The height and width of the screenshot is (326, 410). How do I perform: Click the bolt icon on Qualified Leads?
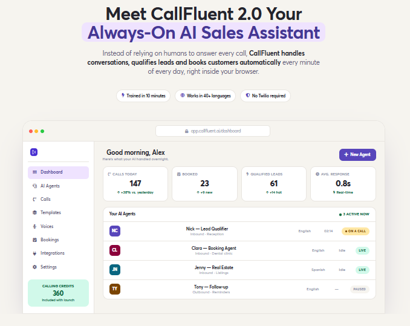pyautogui.click(x=247, y=174)
